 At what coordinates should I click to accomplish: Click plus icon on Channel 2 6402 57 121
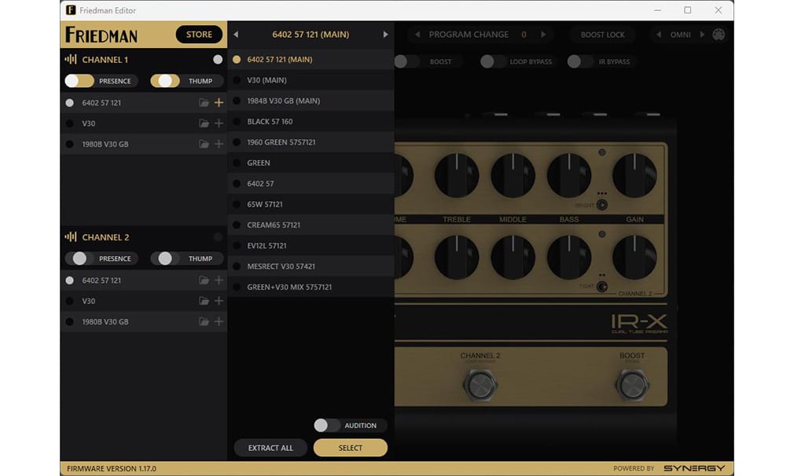pyautogui.click(x=219, y=280)
